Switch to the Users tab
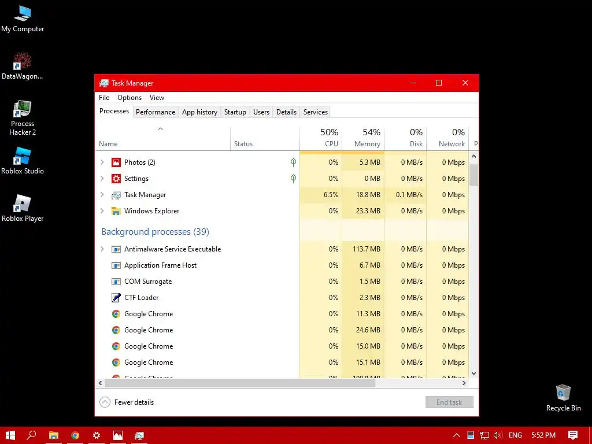 (x=261, y=112)
